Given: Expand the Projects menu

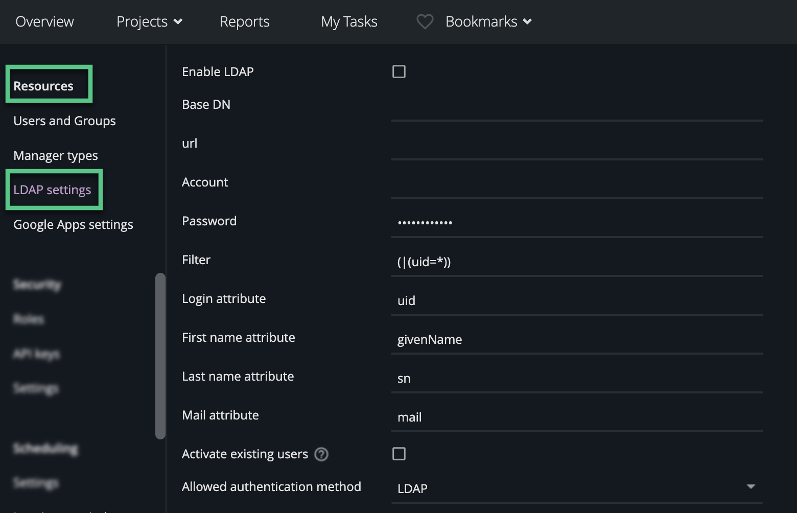Looking at the screenshot, I should (149, 21).
